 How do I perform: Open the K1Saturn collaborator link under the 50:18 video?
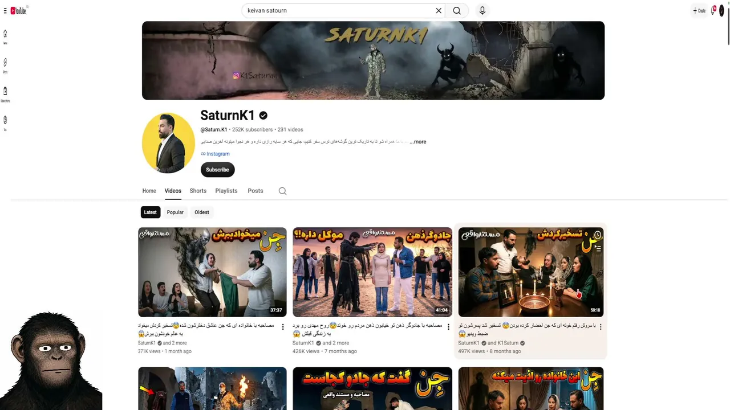coord(508,343)
